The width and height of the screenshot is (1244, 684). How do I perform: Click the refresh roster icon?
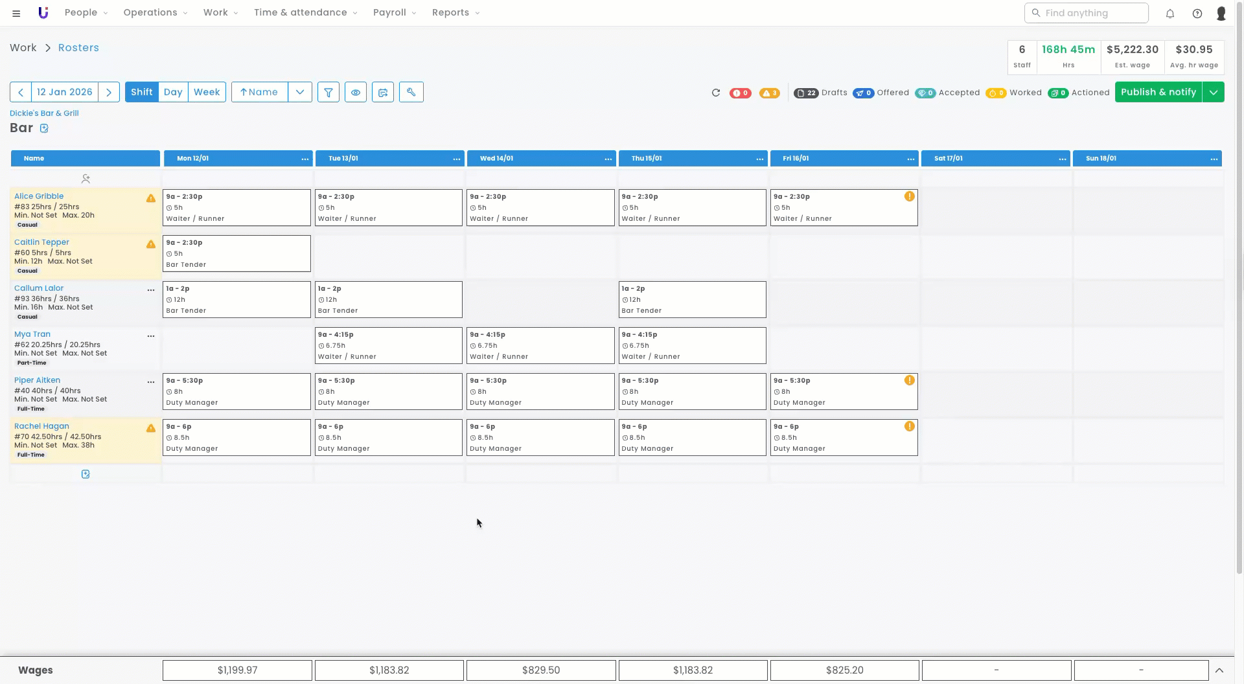click(716, 93)
